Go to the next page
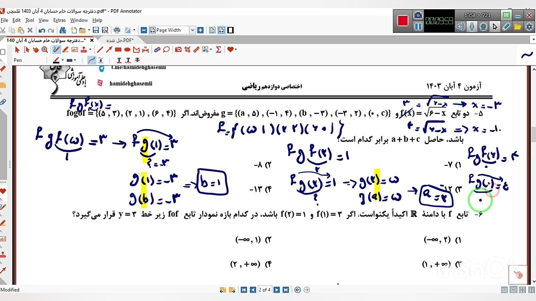 (277, 290)
